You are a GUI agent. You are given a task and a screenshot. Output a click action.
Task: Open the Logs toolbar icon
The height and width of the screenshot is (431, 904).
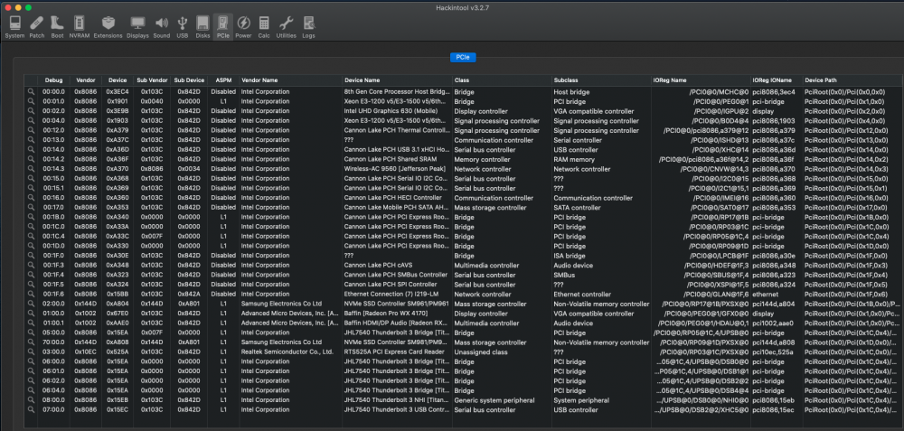click(308, 27)
